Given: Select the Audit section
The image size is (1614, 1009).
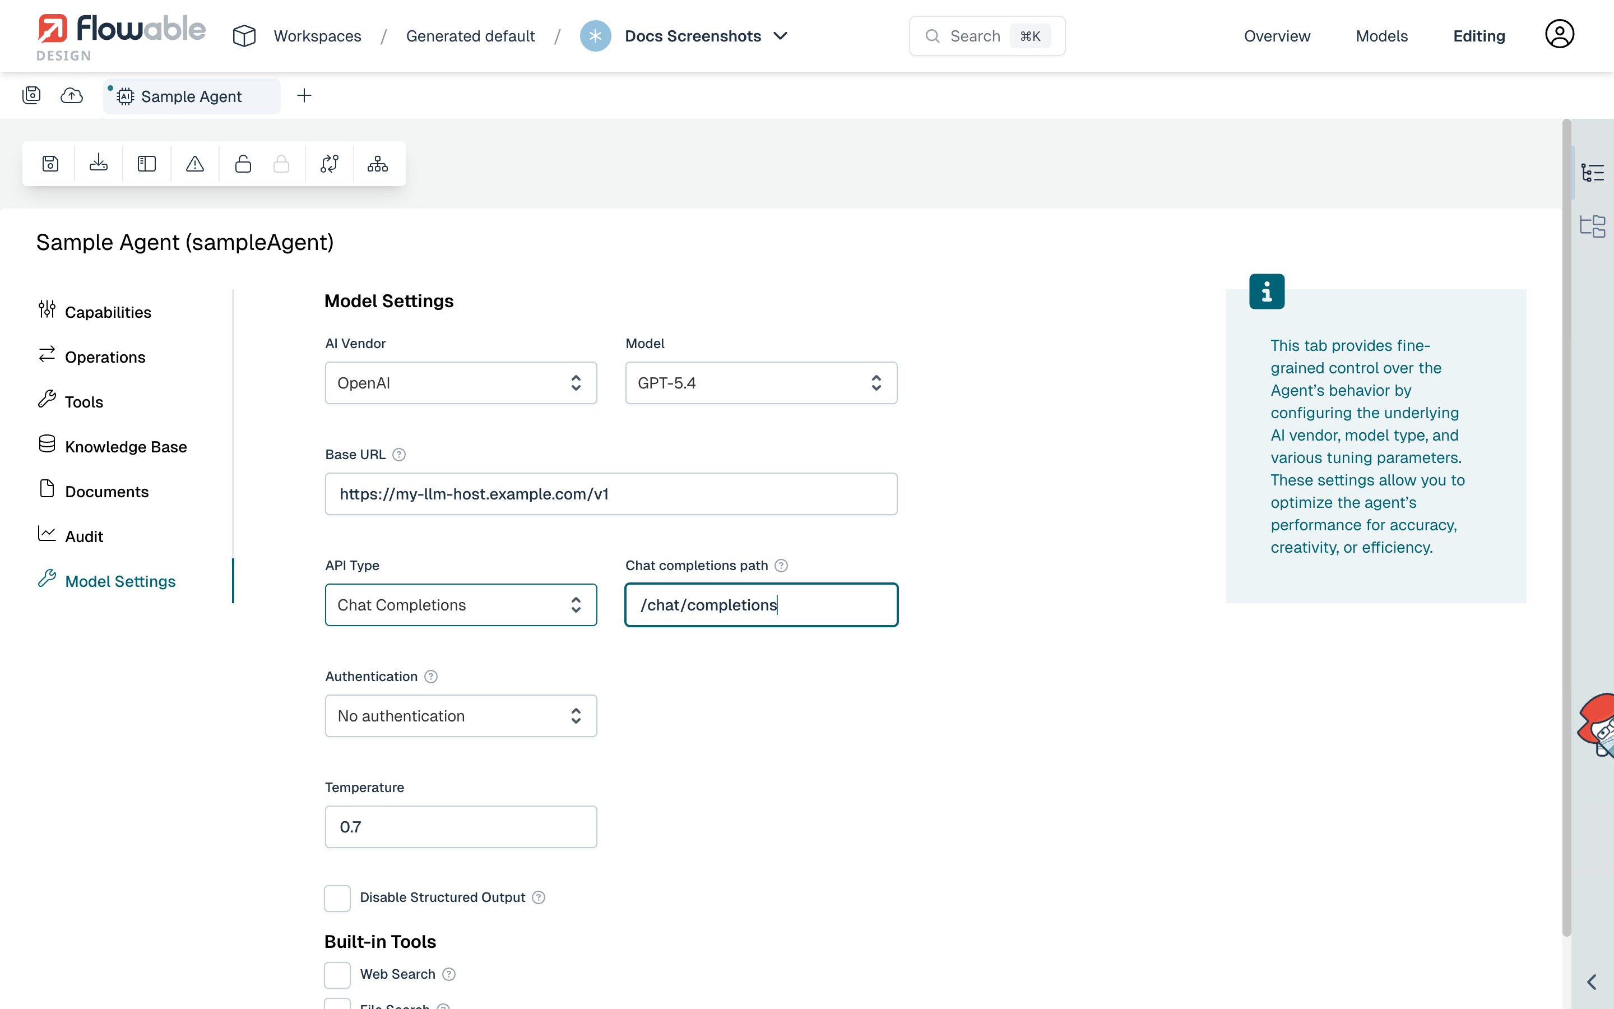Looking at the screenshot, I should tap(71, 536).
